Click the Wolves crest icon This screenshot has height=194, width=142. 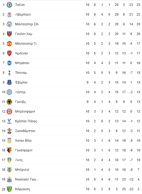point(9,102)
